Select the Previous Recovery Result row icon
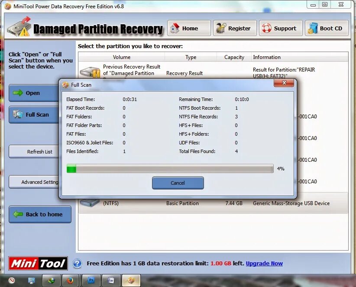This screenshot has width=356, height=287. [x=90, y=72]
